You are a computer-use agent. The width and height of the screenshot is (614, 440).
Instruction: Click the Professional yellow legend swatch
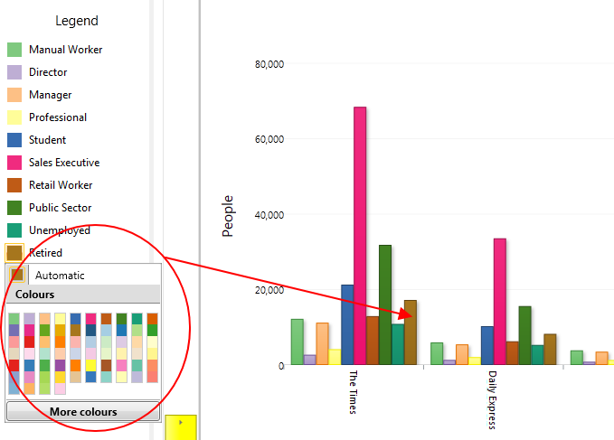14,117
